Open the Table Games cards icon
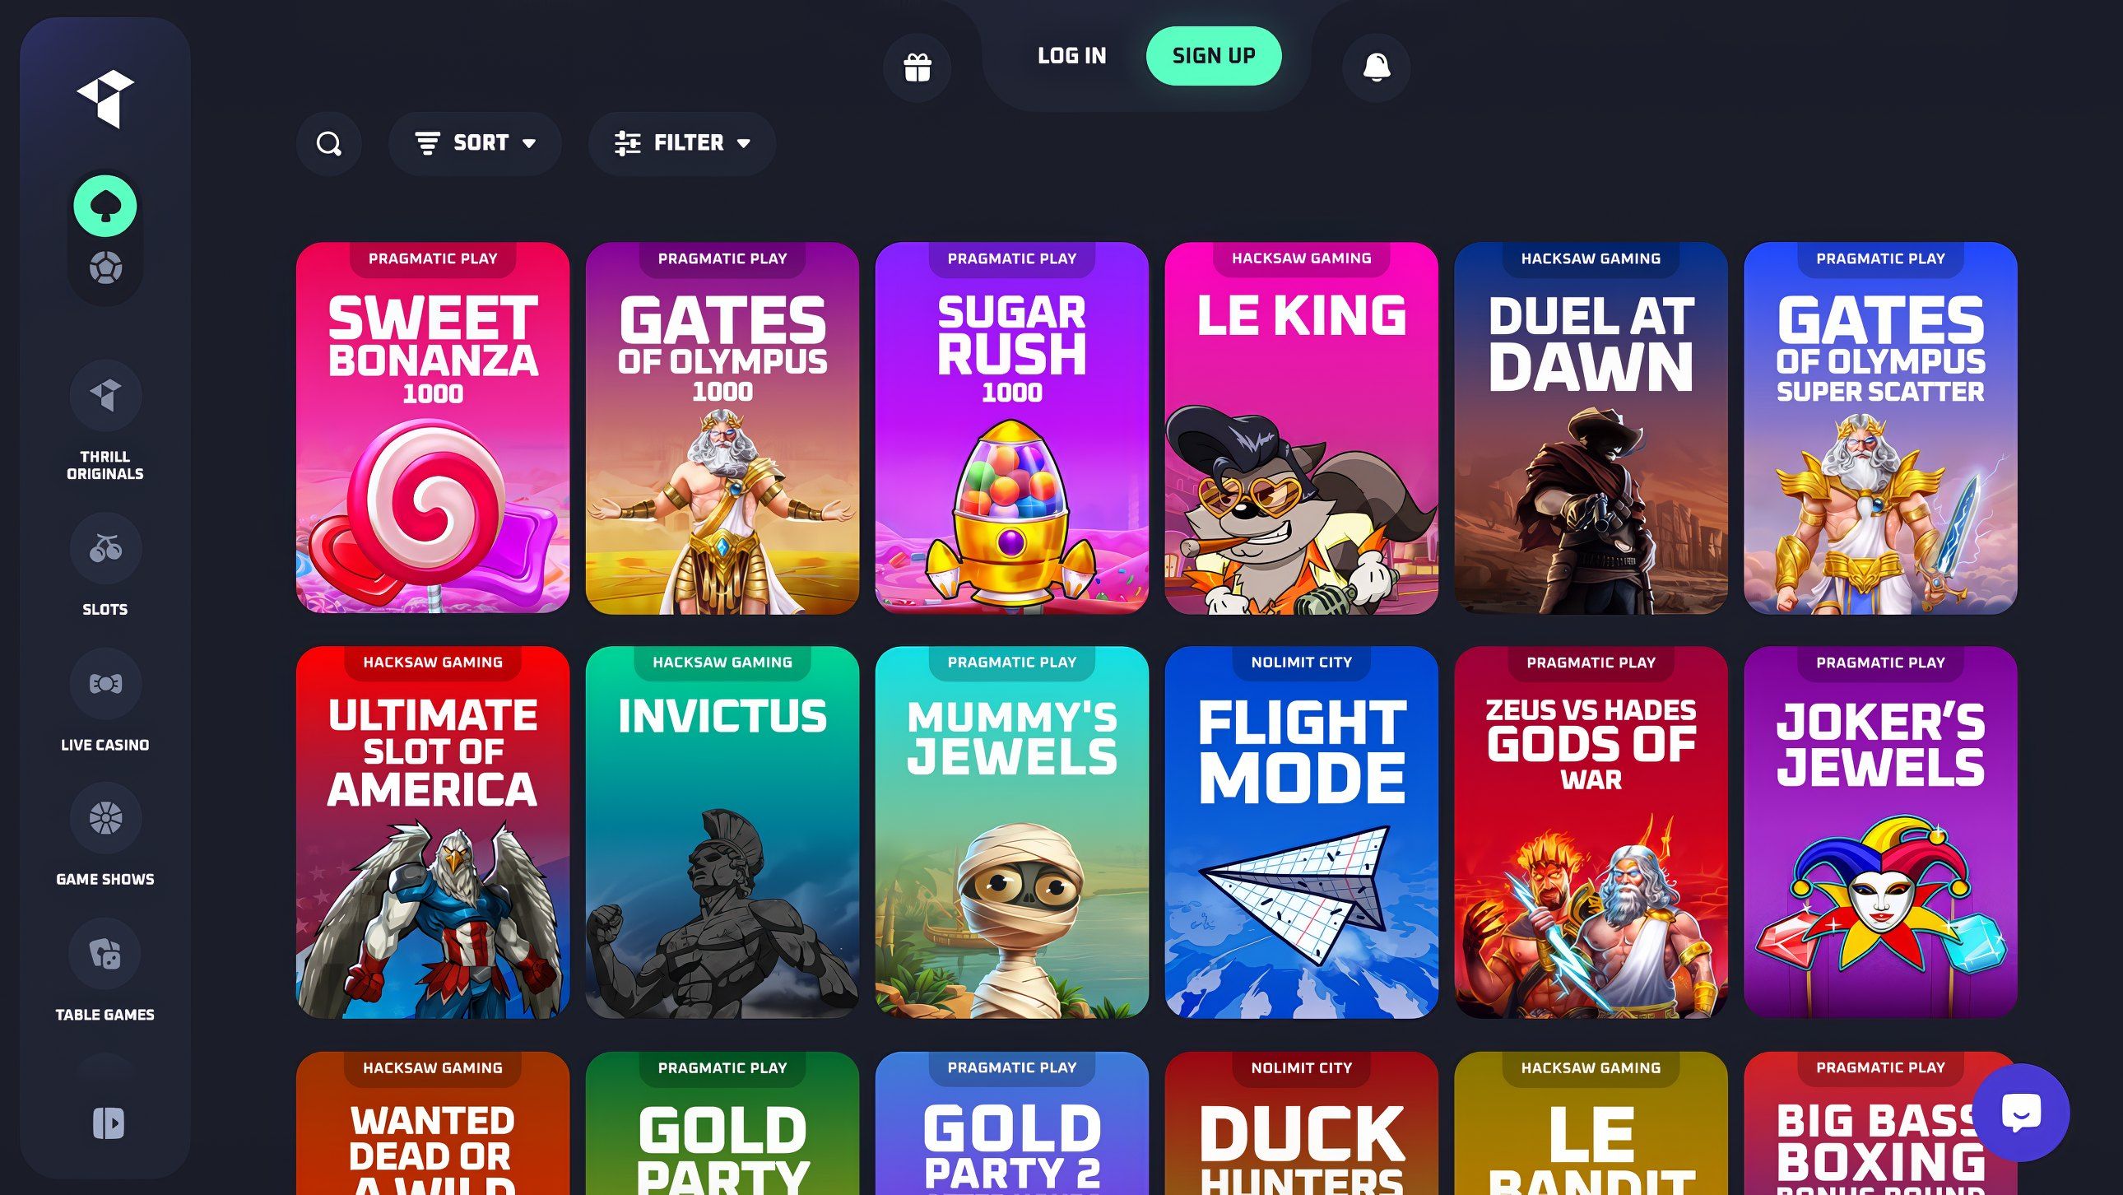 [105, 954]
